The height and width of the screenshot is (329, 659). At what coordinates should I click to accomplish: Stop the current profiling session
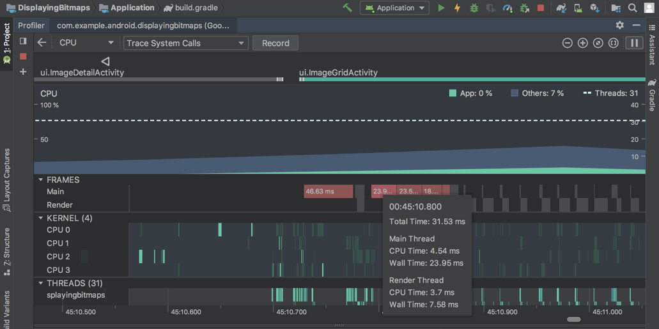click(23, 56)
